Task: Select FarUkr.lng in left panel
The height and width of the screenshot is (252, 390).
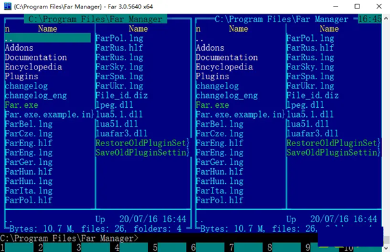Action: (x=120, y=86)
